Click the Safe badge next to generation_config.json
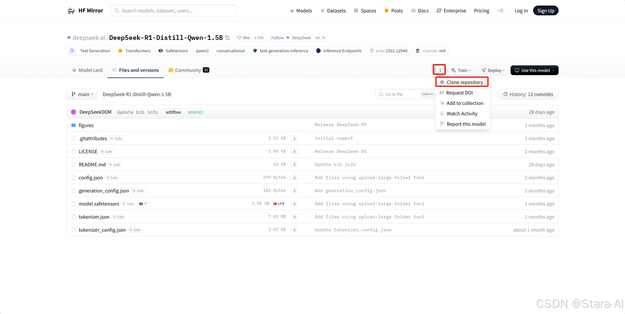Screen dimensions: 625x314 tap(138, 191)
